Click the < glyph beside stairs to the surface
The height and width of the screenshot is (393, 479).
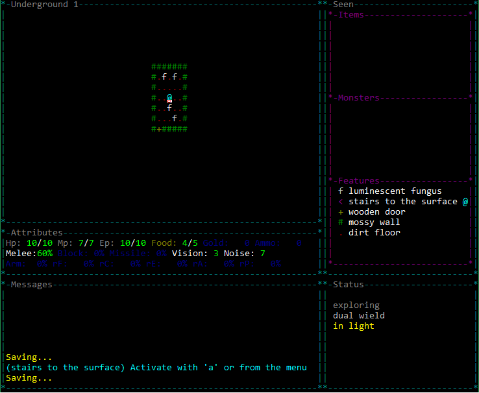coord(341,202)
